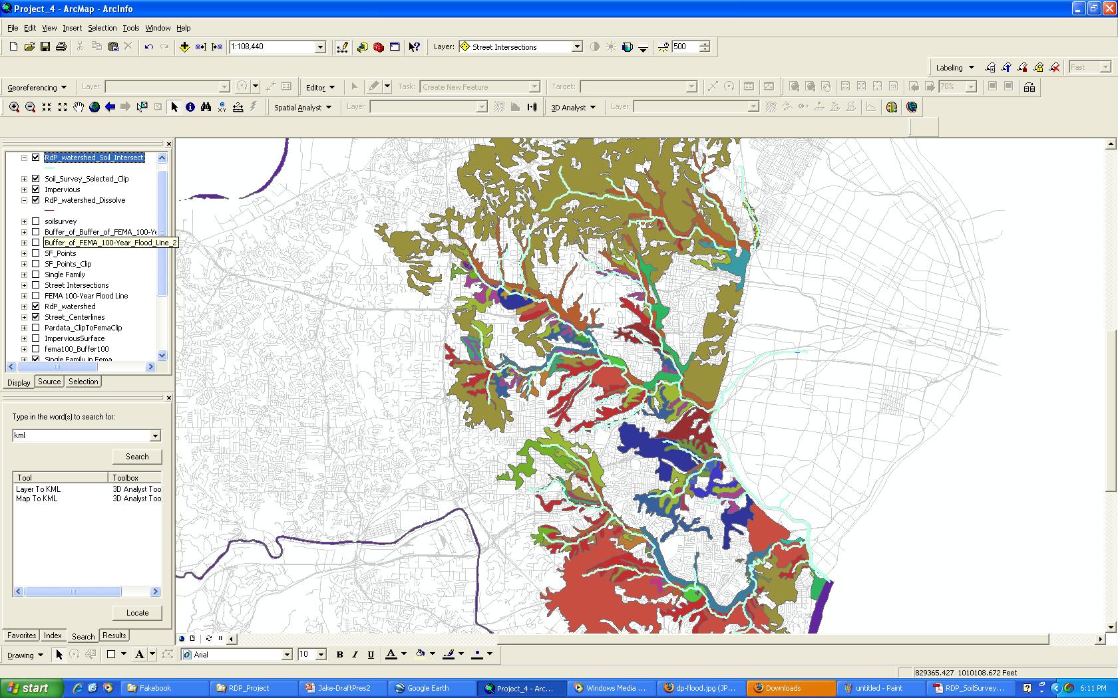Select the Zoom In tool
This screenshot has height=698, width=1118.
click(x=14, y=107)
